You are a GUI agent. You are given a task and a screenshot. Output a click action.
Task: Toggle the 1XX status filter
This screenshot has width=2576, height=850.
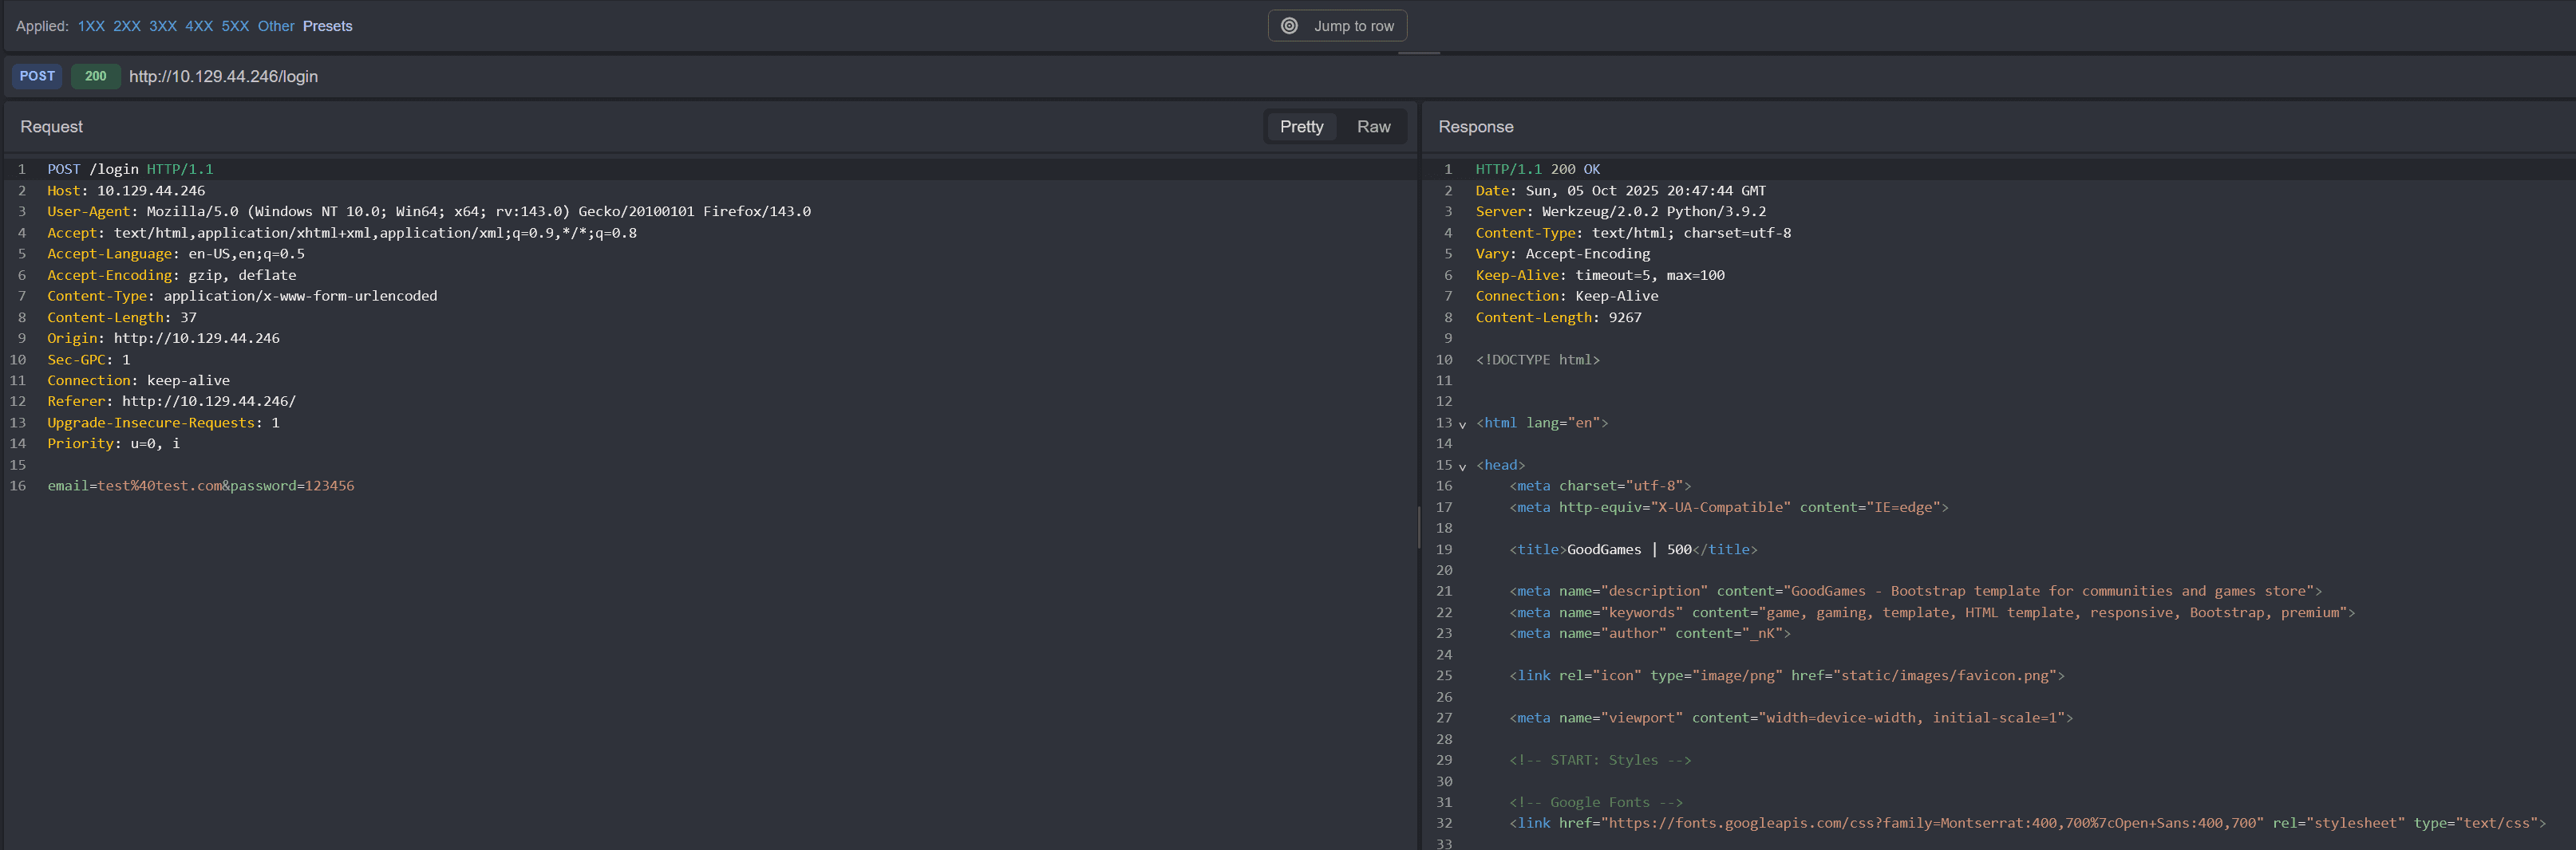[x=91, y=26]
